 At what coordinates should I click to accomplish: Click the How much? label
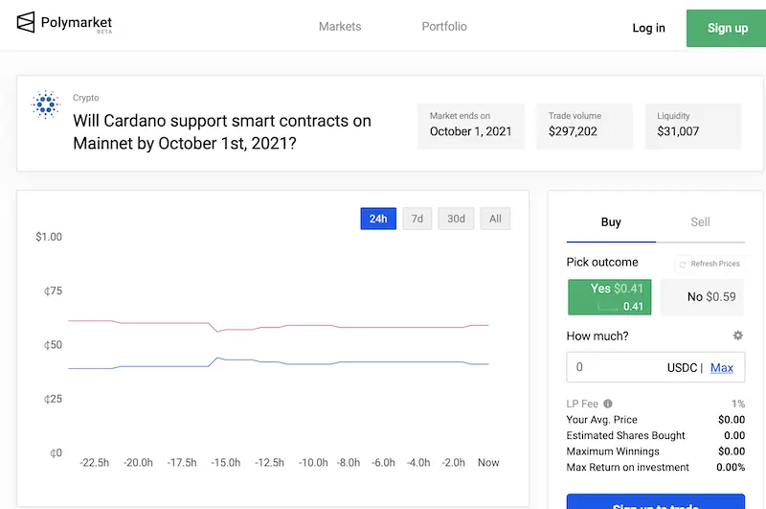click(x=597, y=335)
